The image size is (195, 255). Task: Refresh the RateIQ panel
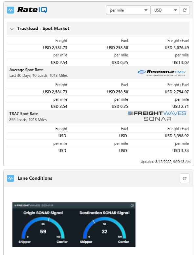(184, 10)
